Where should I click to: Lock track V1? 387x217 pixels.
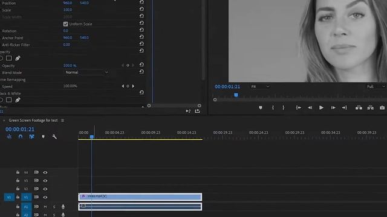pos(18,197)
